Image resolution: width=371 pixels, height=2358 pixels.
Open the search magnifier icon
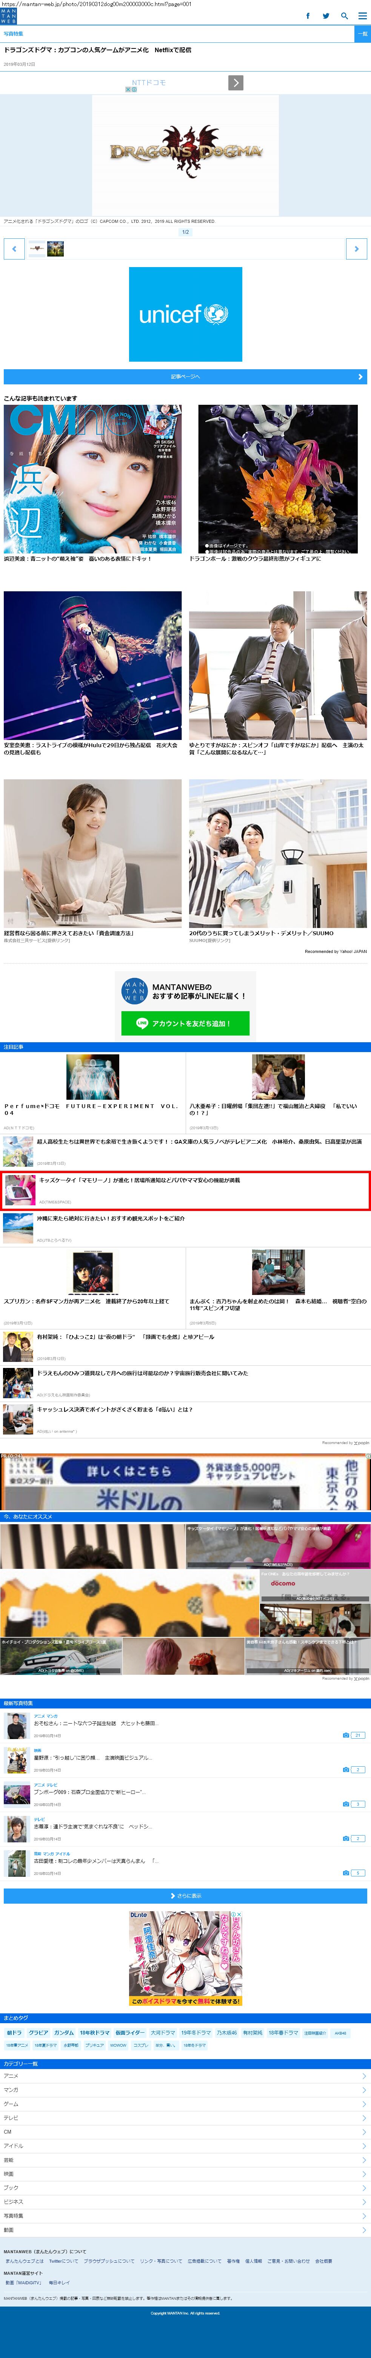345,16
